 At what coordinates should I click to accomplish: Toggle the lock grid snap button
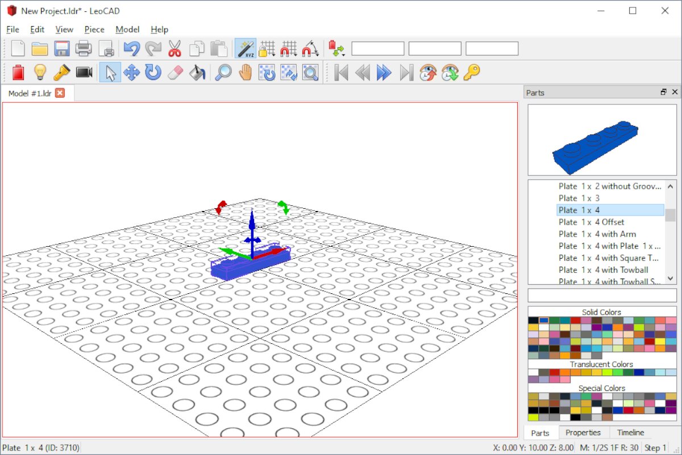click(267, 49)
